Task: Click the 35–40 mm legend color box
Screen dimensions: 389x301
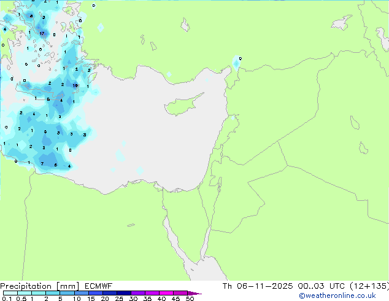Action: (x=152, y=293)
